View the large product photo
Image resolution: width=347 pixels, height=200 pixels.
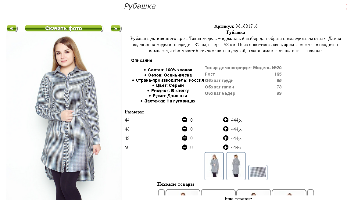pos(63,116)
